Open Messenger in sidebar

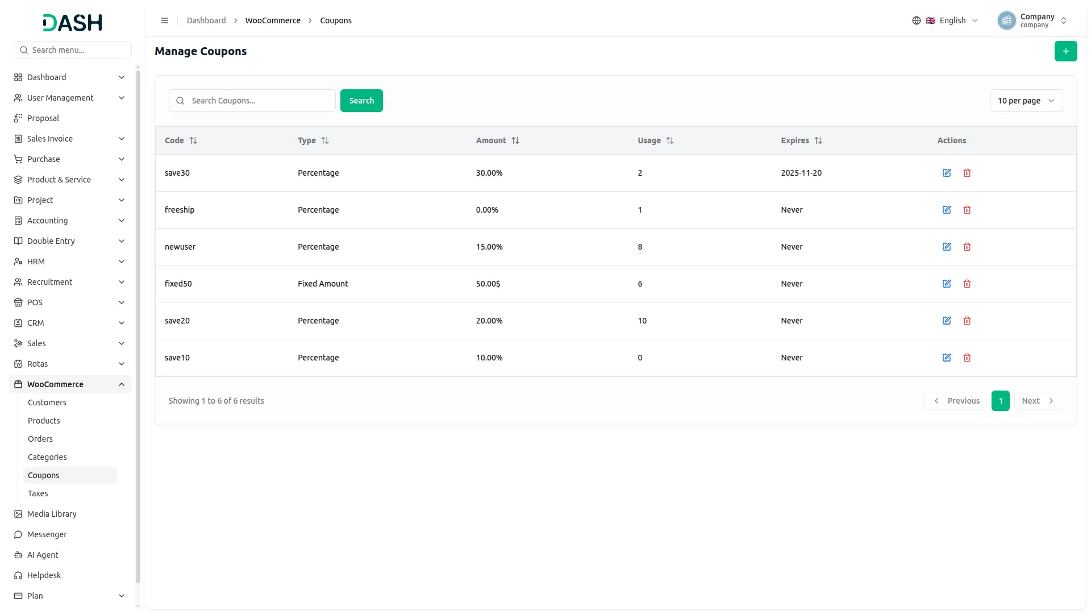[47, 534]
